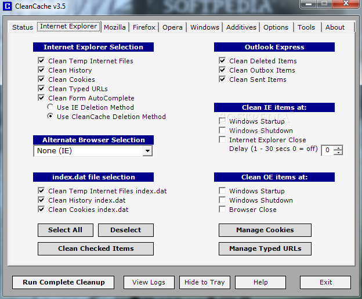Viewport: 362px width, 299px height.
Task: Click Hide to Tray button
Action: (x=205, y=282)
